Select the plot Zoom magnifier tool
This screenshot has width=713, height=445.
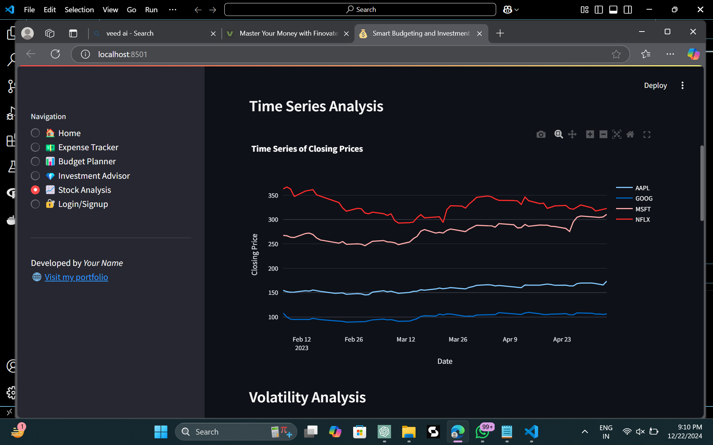[559, 134]
